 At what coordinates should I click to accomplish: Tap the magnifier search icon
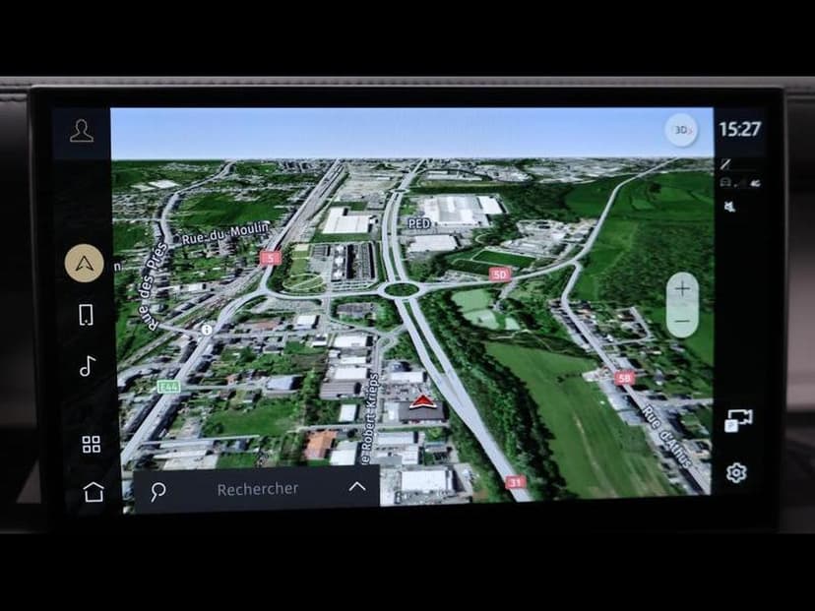point(158,490)
